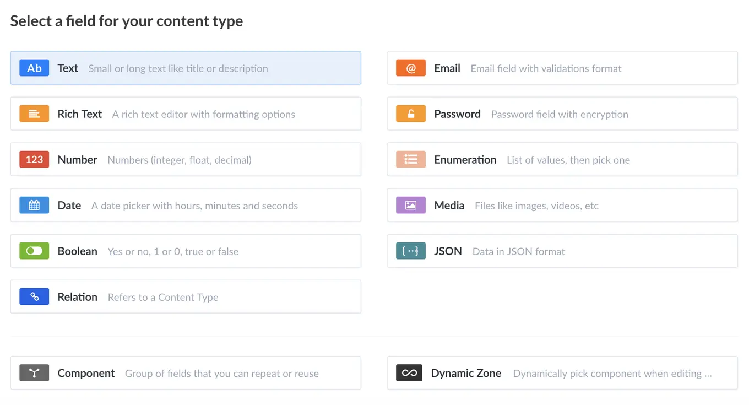Select the Password lock icon
Image resolution: width=749 pixels, height=405 pixels.
[410, 114]
